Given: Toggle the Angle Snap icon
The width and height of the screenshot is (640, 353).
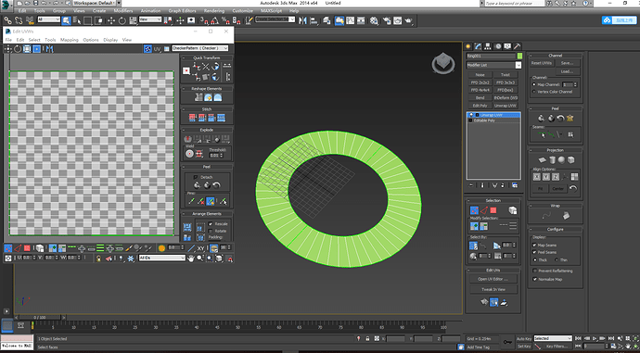Looking at the screenshot, I should coord(214,20).
